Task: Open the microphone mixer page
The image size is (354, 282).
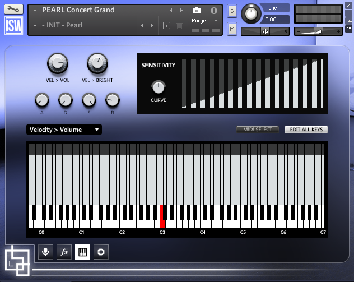Action: (x=45, y=252)
